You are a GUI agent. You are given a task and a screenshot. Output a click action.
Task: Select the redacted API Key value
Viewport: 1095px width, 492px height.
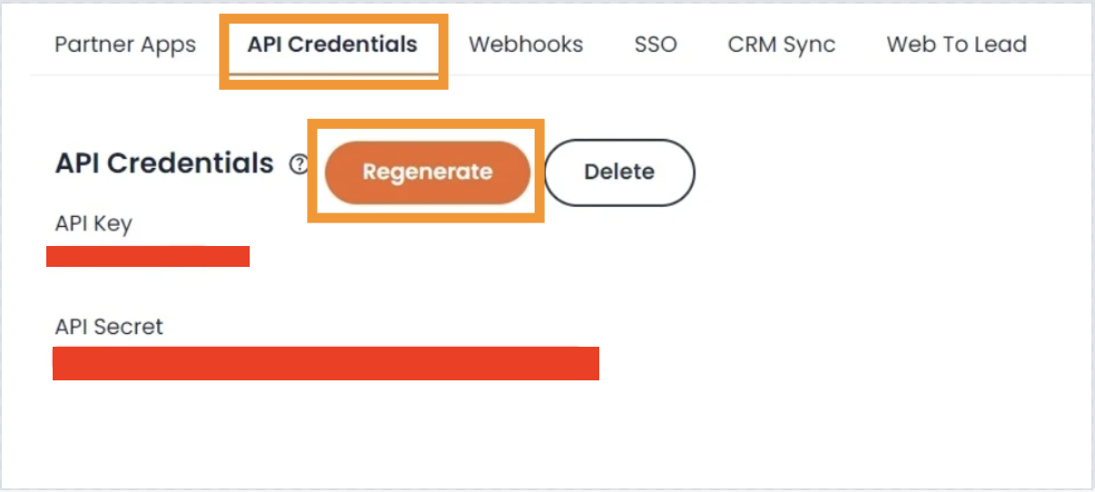click(148, 256)
